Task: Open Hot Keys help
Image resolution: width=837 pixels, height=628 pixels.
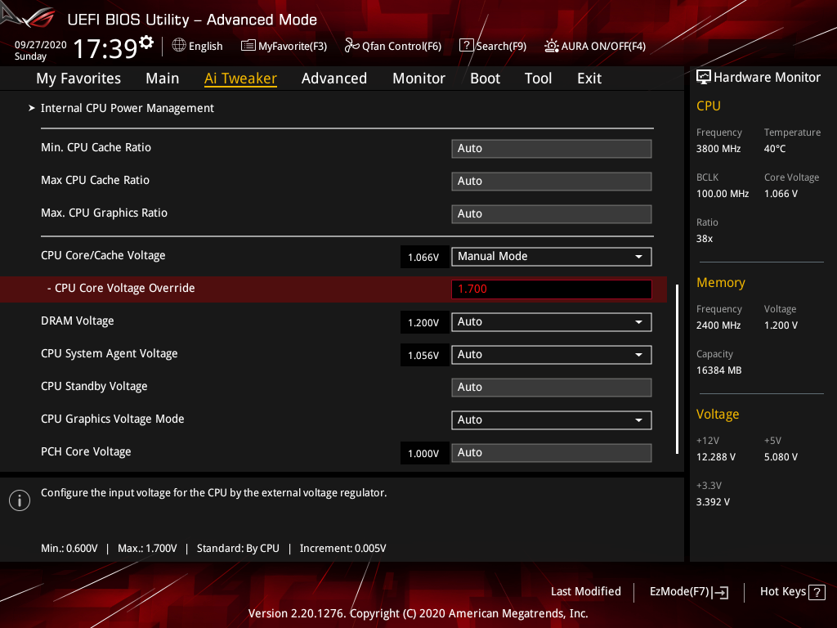Action: (x=792, y=592)
